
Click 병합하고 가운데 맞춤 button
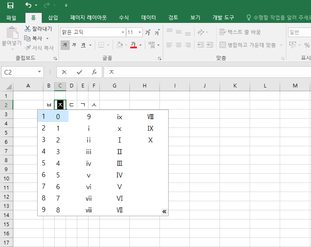[248, 45]
